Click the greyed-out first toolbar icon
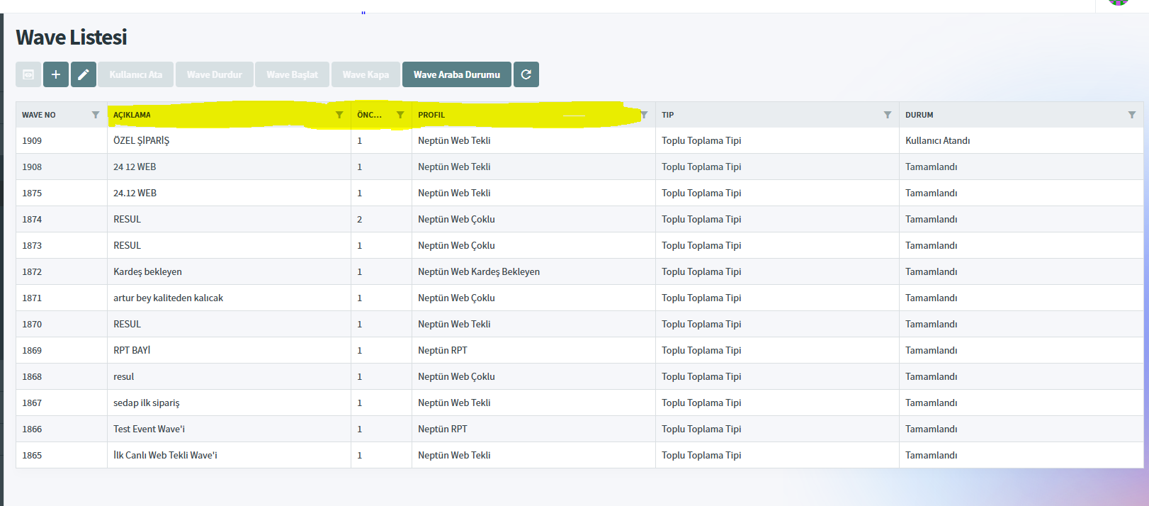 click(28, 74)
